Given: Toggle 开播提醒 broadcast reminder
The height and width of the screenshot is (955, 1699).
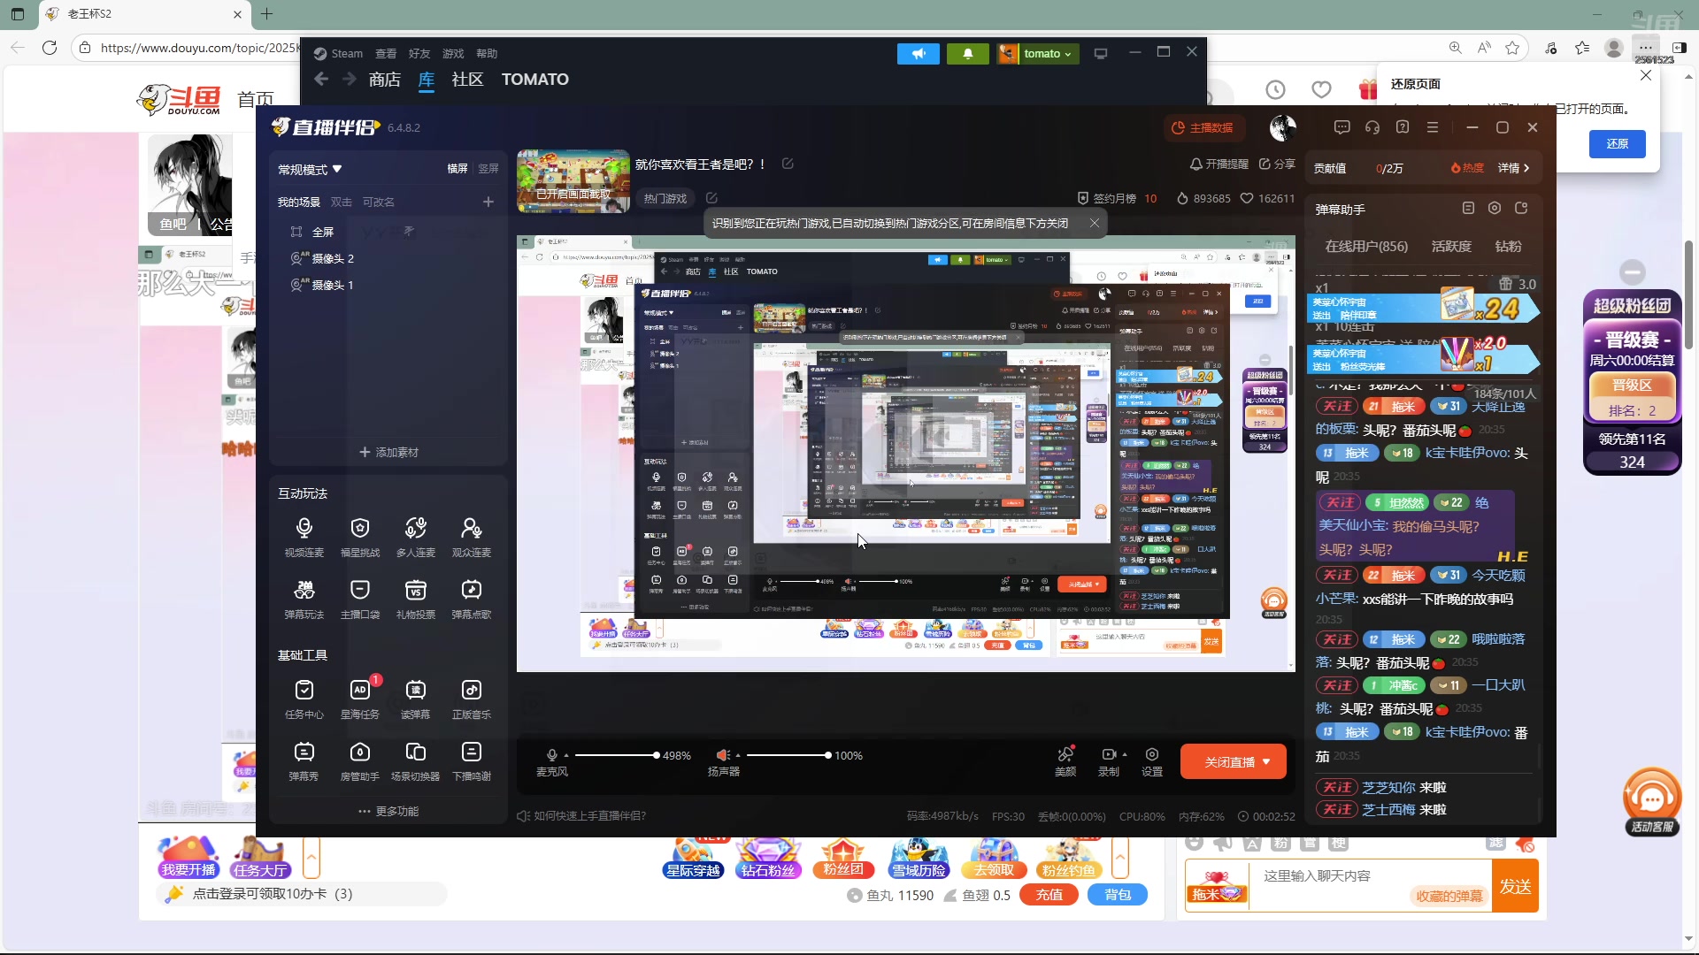Looking at the screenshot, I should [1219, 164].
